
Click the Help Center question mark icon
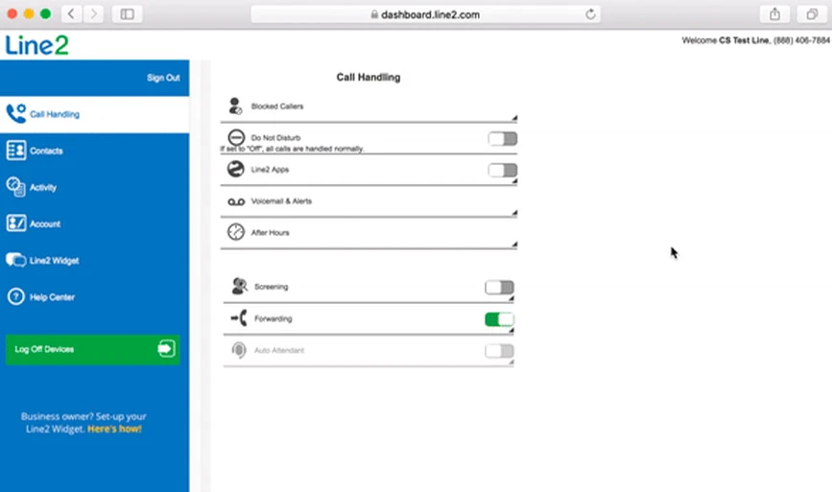[x=16, y=296]
